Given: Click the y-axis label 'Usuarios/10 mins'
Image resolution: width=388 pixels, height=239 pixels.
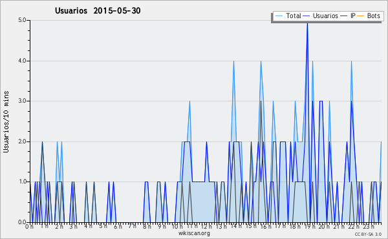Looking at the screenshot, I should (x=6, y=121).
